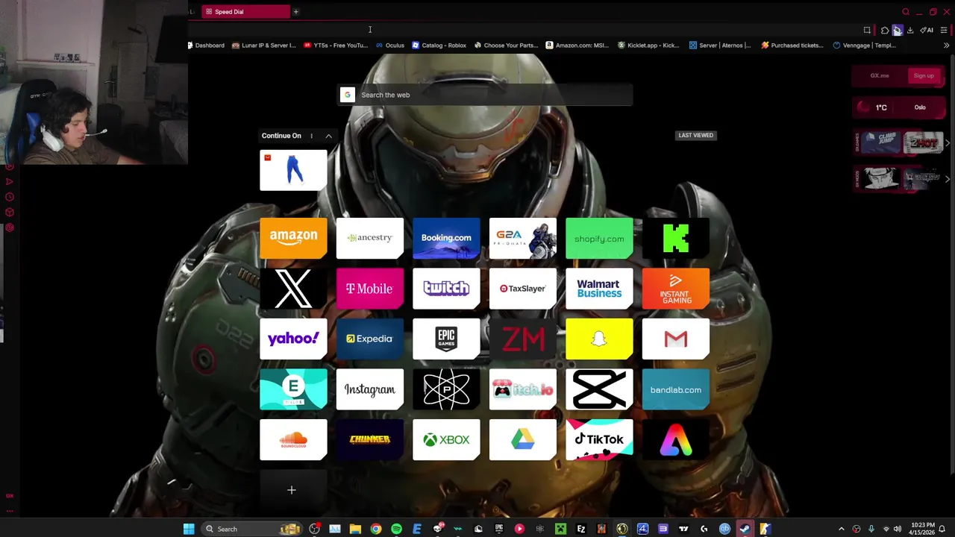Show more GX Games with arrow

(x=948, y=142)
